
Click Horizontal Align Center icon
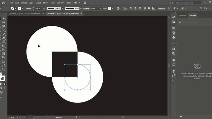pyautogui.click(x=135, y=8)
